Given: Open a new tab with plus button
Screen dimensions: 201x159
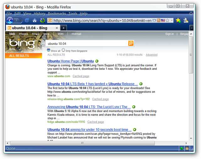Looking at the screenshot, I should pyautogui.click(x=63, y=28).
